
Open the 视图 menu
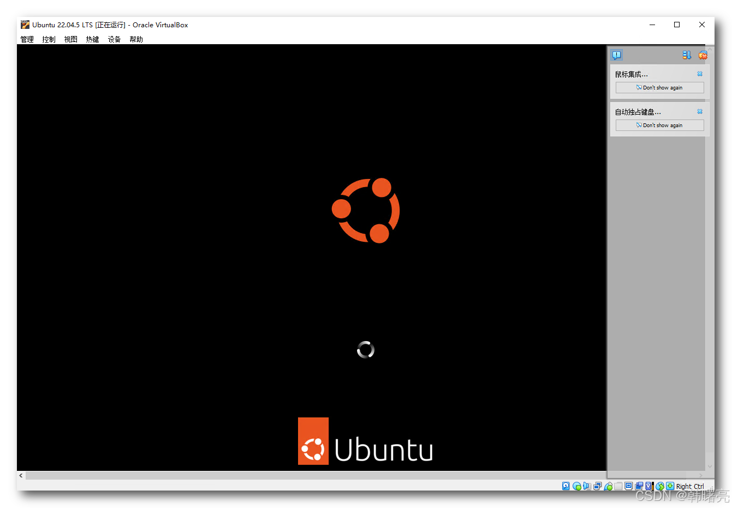tap(71, 39)
